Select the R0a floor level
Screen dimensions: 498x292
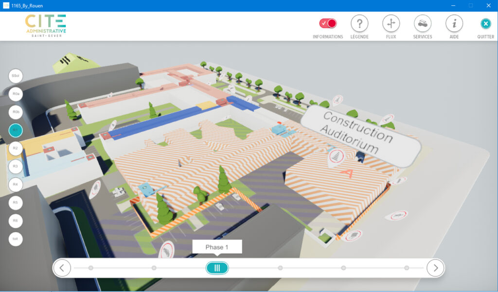coord(16,94)
